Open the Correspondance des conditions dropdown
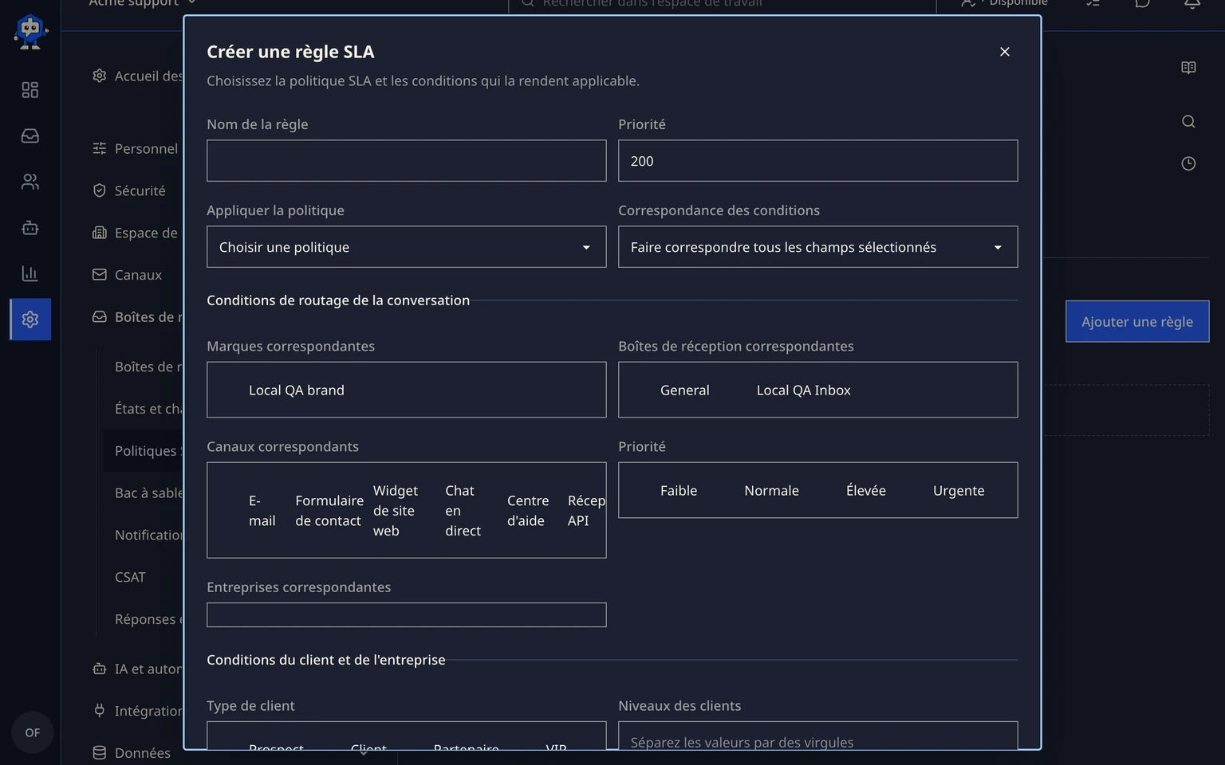Viewport: 1225px width, 765px height. pyautogui.click(x=818, y=247)
